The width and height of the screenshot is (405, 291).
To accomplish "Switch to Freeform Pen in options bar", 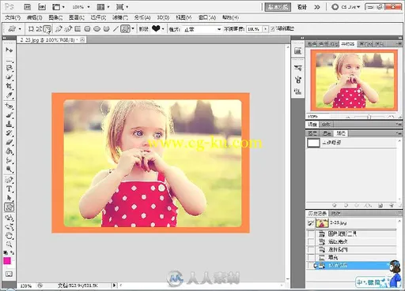I will click(68, 29).
